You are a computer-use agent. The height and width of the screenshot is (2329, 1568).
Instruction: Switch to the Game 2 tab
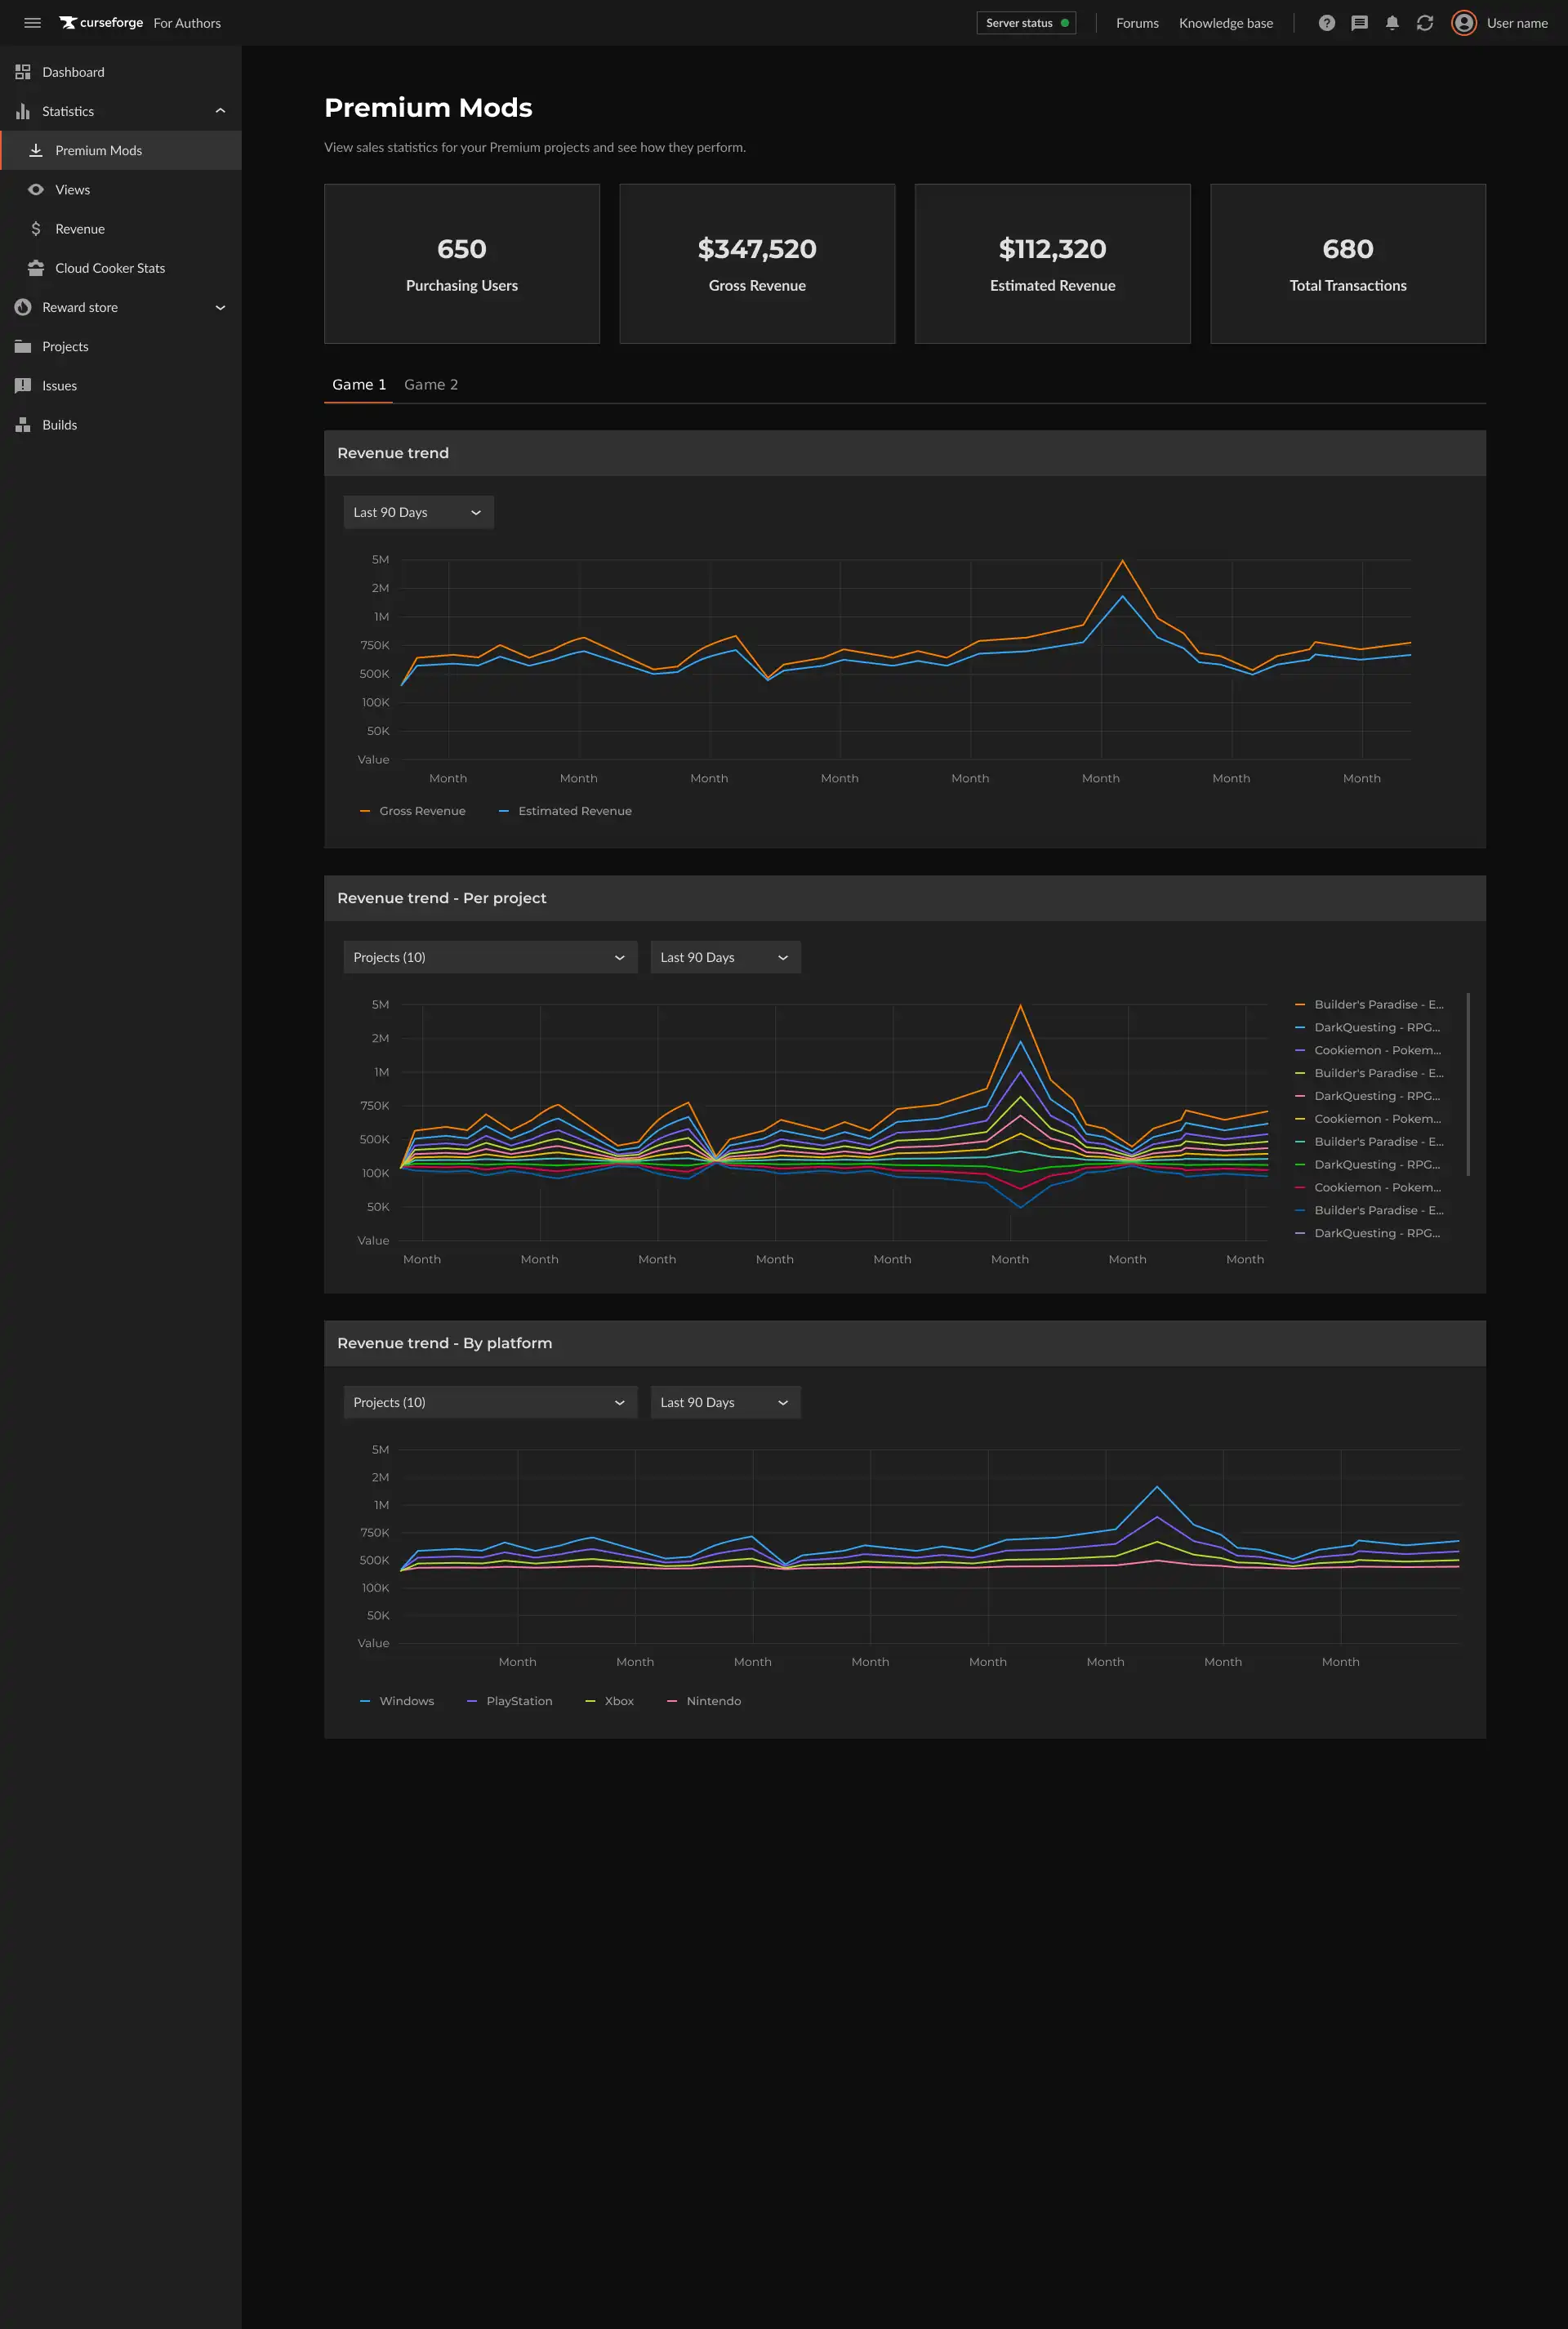tap(431, 384)
